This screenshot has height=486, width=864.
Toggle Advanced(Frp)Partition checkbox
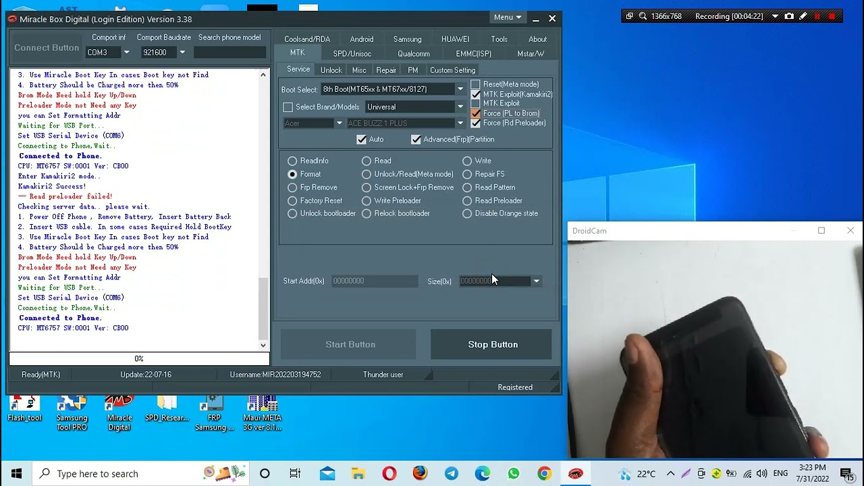(x=416, y=139)
